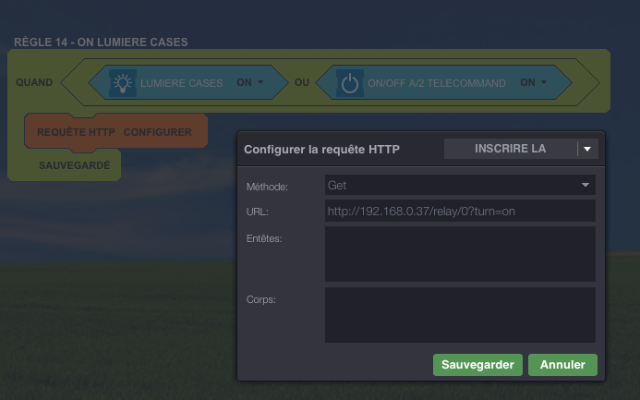Select the LUMIERE CASES condition block
Viewport: 640px width, 400px height.
tap(188, 82)
